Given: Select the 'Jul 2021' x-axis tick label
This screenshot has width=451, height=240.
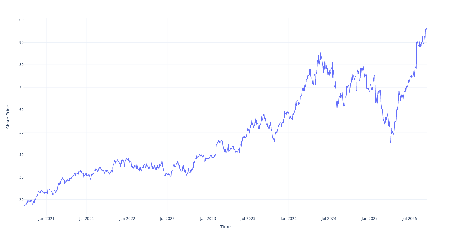Looking at the screenshot, I should click(87, 219).
